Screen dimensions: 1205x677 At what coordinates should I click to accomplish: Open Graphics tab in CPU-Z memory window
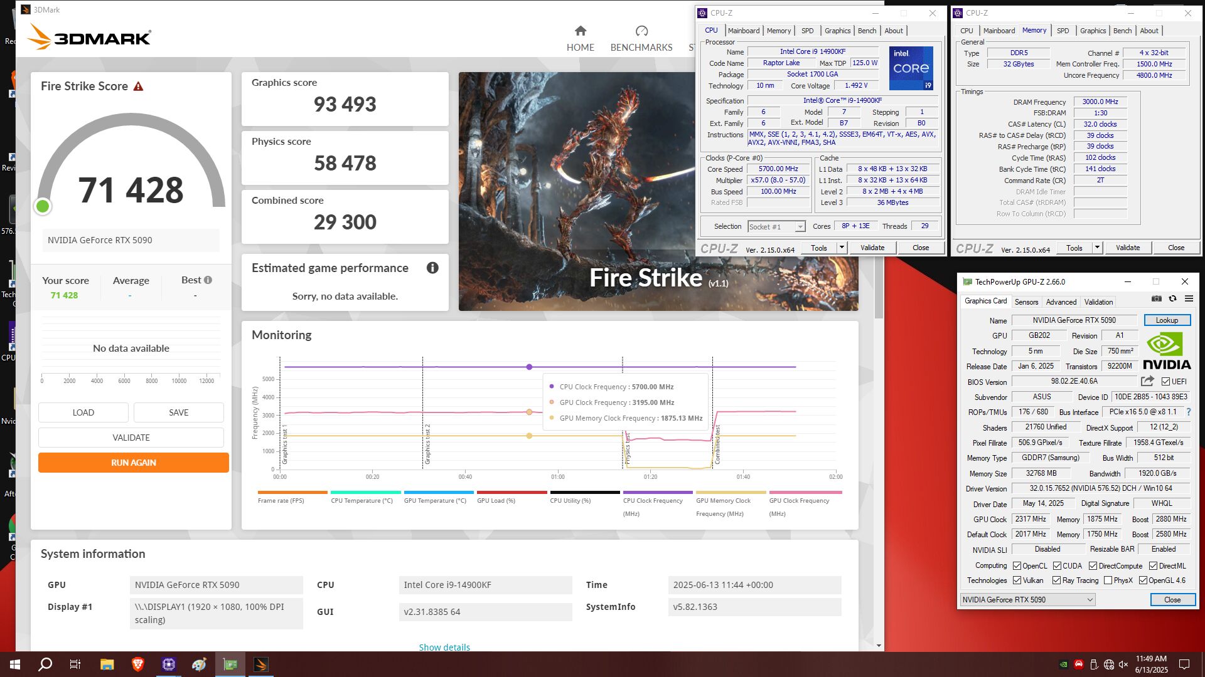pyautogui.click(x=1093, y=31)
